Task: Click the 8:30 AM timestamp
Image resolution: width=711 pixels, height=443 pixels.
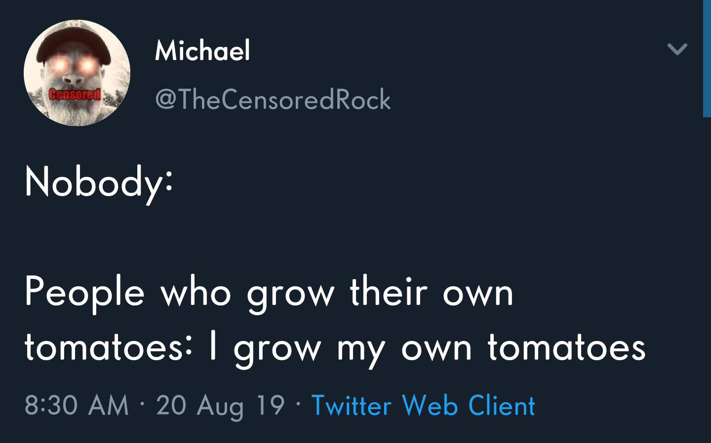Action: [x=77, y=406]
